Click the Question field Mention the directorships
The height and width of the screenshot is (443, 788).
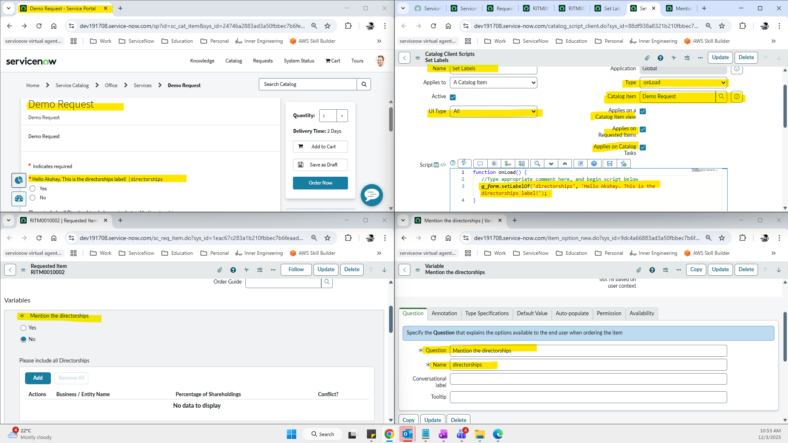(x=588, y=351)
